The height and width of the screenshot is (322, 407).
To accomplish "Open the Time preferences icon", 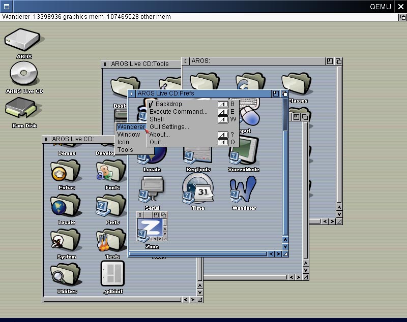I will click(x=198, y=188).
